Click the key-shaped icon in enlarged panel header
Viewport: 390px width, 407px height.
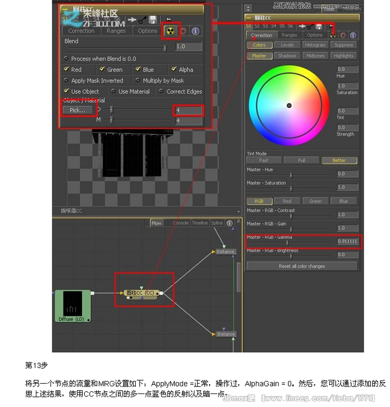[142, 20]
